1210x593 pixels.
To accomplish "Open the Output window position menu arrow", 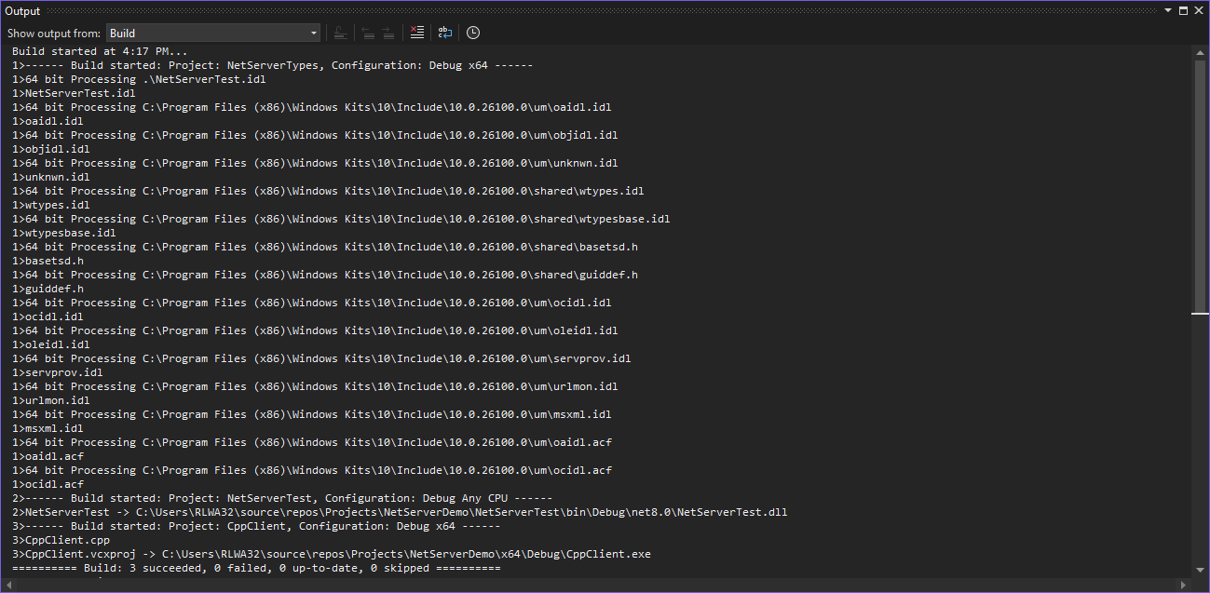I will tap(1169, 11).
